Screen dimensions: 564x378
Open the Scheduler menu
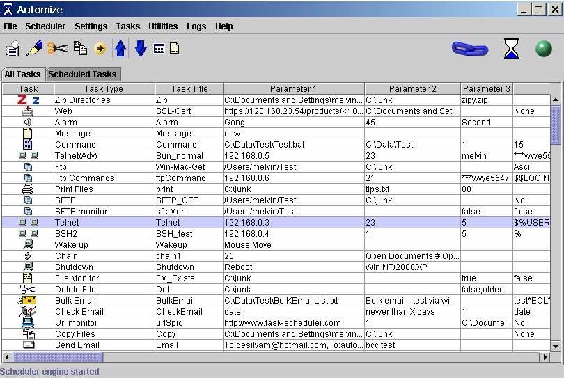pyautogui.click(x=45, y=26)
